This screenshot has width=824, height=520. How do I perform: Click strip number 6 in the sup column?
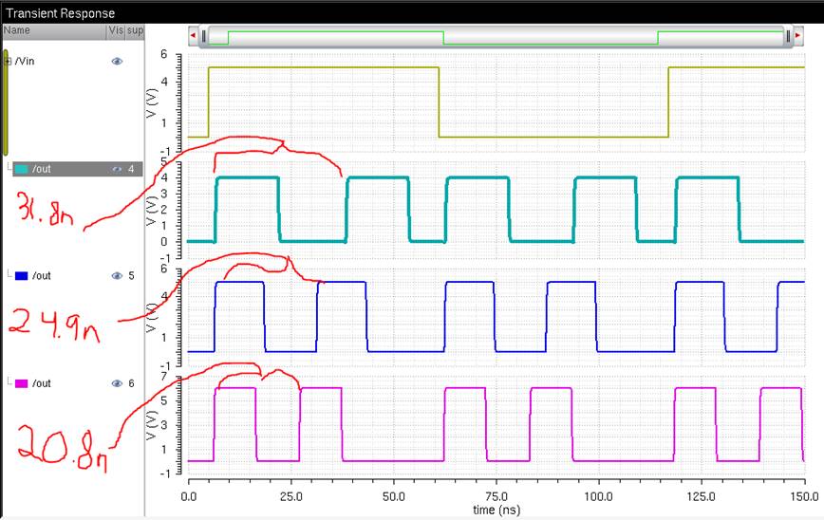click(131, 383)
